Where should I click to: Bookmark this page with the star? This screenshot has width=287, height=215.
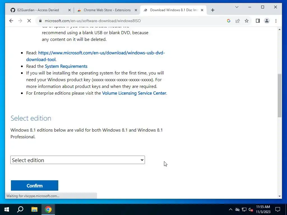(x=247, y=21)
